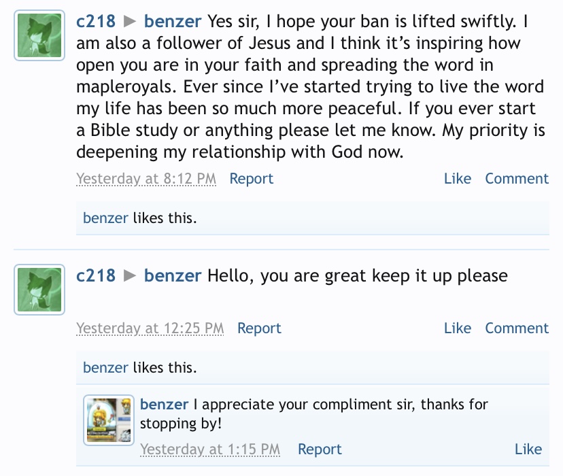Image resolution: width=563 pixels, height=476 pixels.
Task: Click c218's avatar on the 'you are great' post
Action: (39, 289)
